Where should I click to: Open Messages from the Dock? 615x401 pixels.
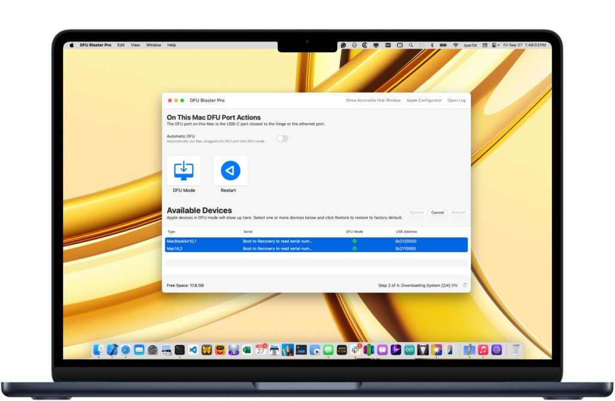click(x=329, y=349)
